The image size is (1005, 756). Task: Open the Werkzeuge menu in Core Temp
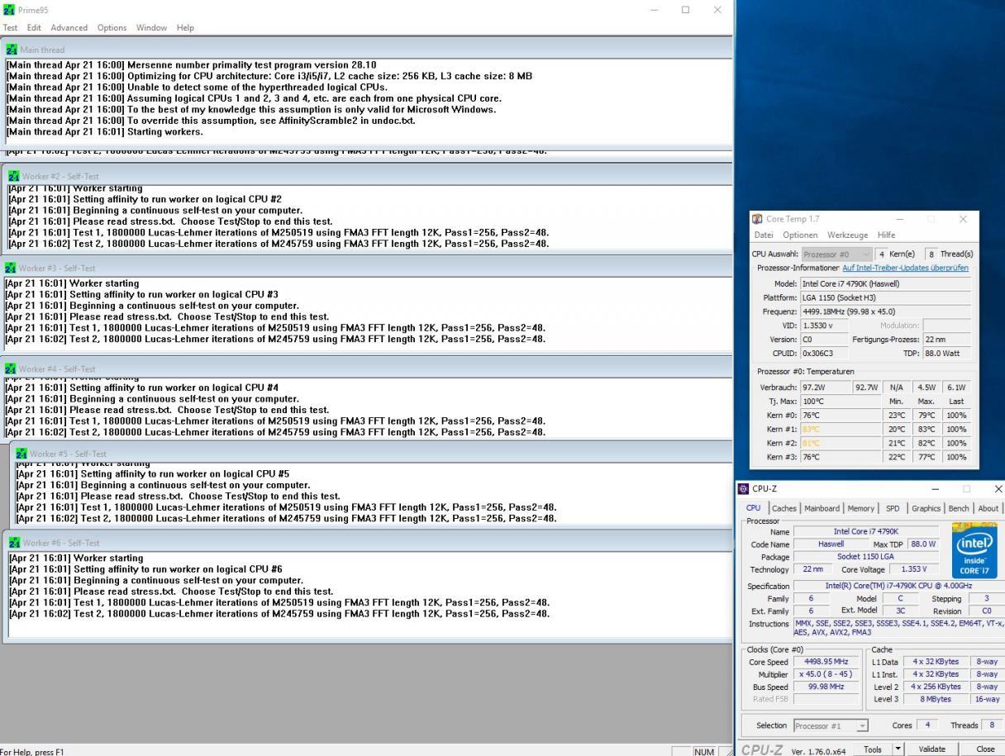(x=848, y=235)
